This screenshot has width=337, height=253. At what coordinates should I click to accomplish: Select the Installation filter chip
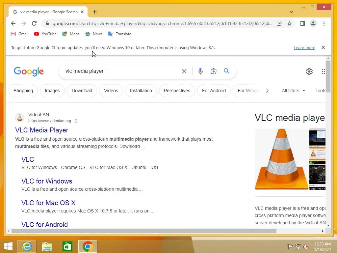[141, 91]
